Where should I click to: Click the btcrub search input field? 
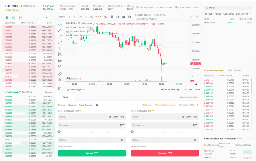[228, 8]
